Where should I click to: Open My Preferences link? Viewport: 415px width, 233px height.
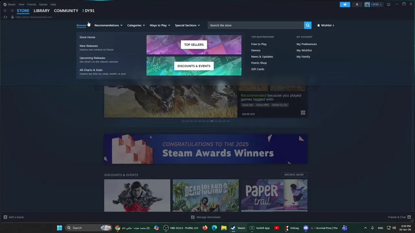tap(307, 44)
